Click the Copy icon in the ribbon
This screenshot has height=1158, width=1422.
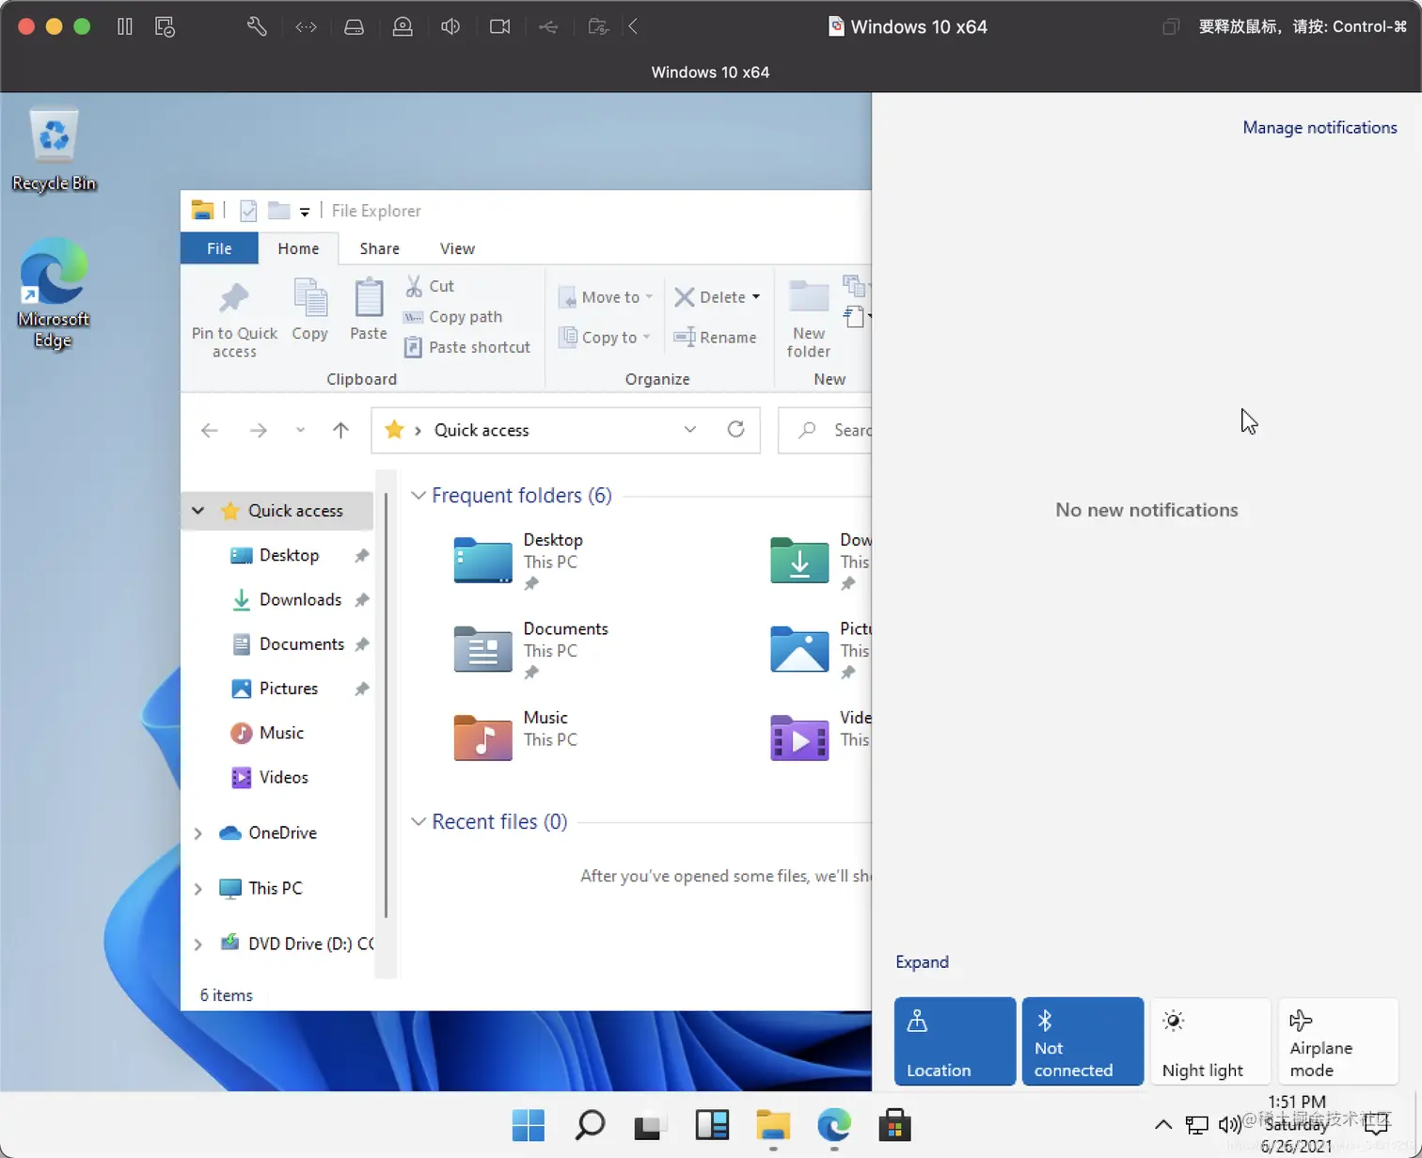point(309,309)
